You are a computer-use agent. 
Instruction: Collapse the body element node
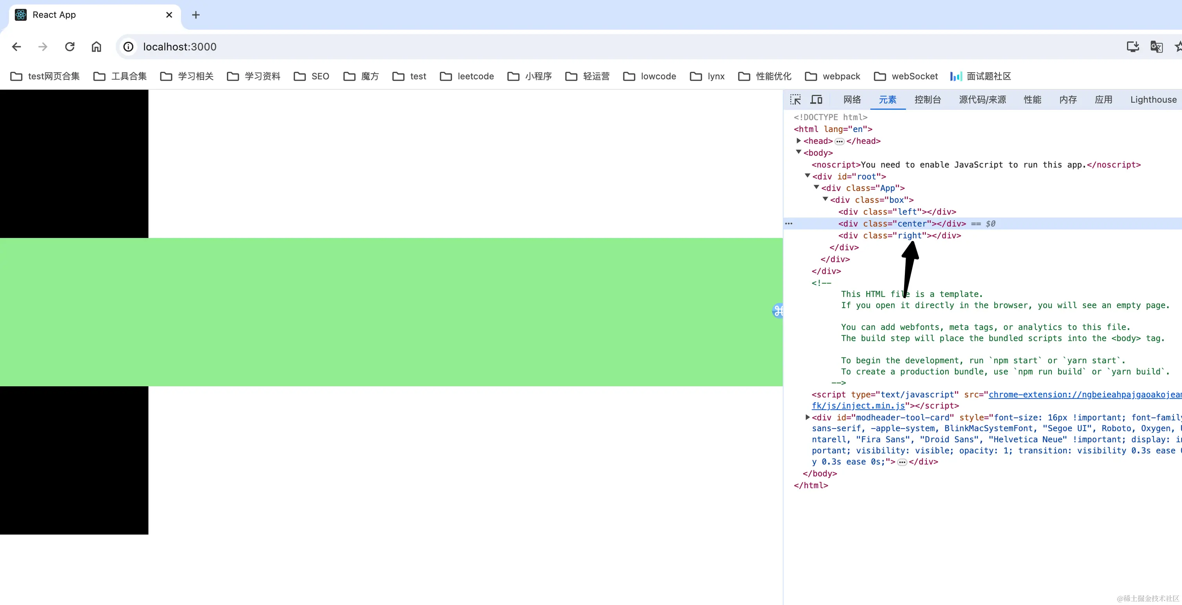click(799, 152)
